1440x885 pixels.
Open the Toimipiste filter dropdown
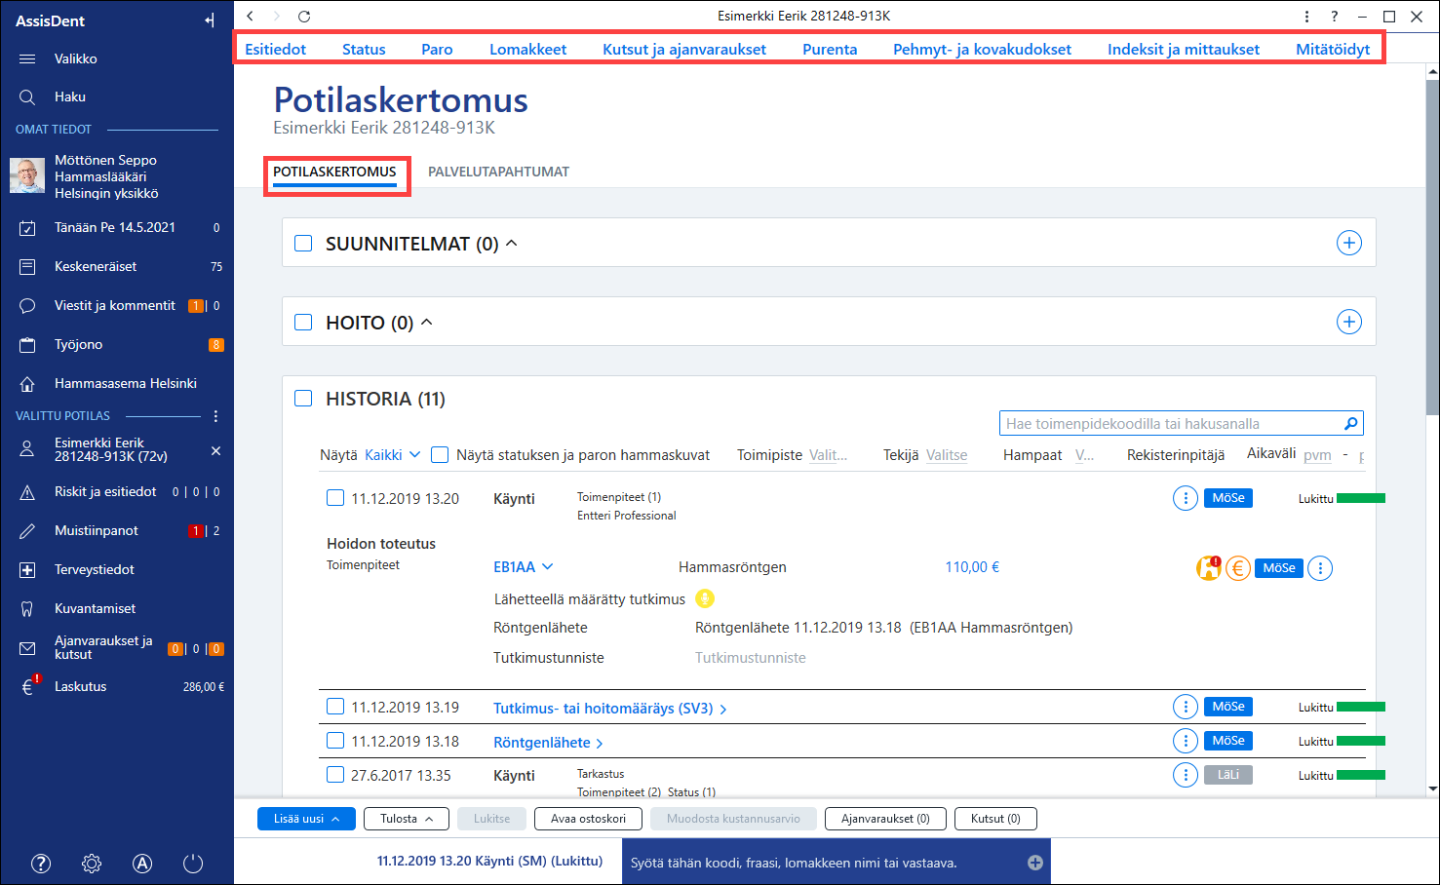(828, 455)
